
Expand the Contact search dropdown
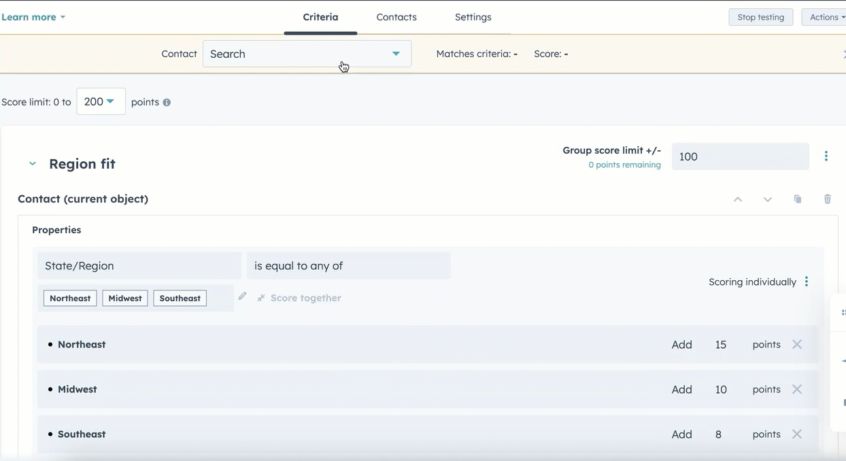pos(396,53)
